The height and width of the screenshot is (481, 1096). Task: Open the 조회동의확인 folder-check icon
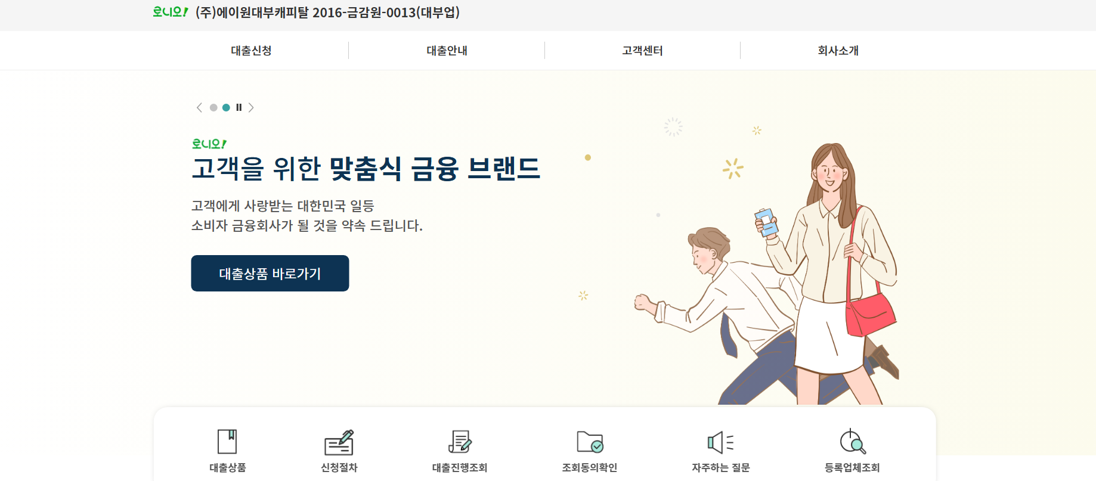590,442
